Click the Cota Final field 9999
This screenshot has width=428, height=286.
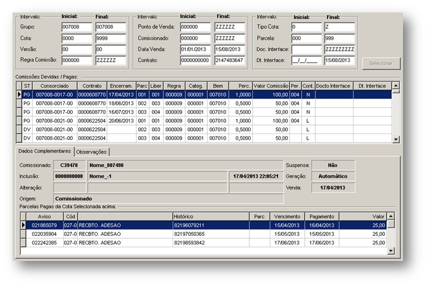pyautogui.click(x=111, y=38)
